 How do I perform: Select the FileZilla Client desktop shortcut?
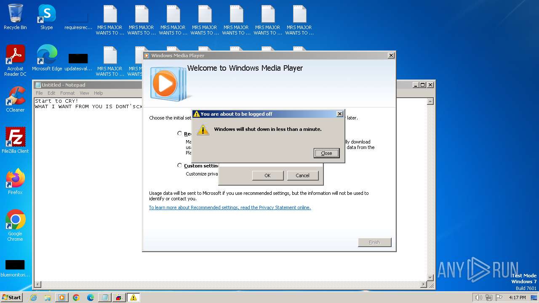coord(15,141)
